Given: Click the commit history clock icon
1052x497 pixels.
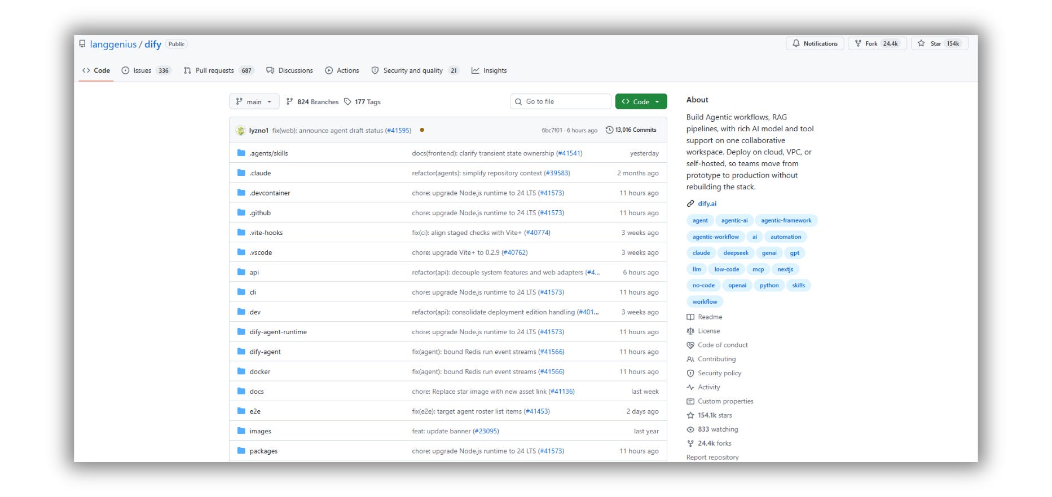Looking at the screenshot, I should (609, 130).
